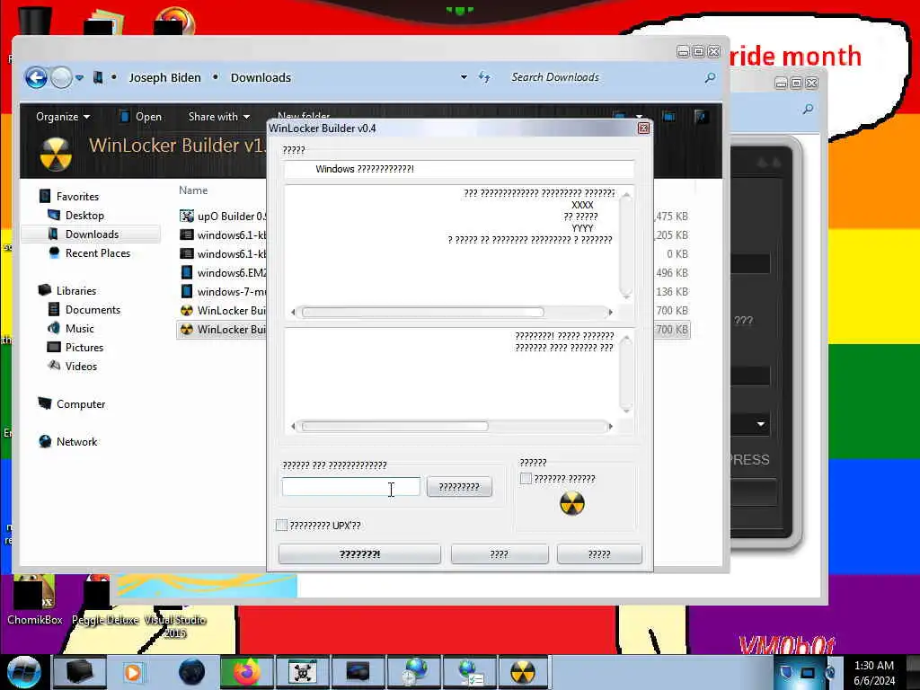Image resolution: width=920 pixels, height=690 pixels.
Task: Click the search magnifier in Downloads window
Action: (710, 77)
